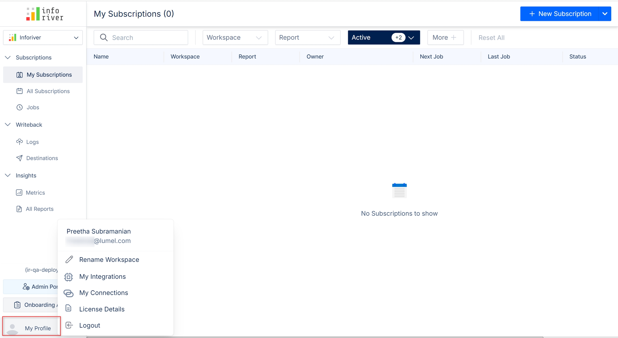Click the My Subscriptions sidebar icon
618x338 pixels.
19,75
